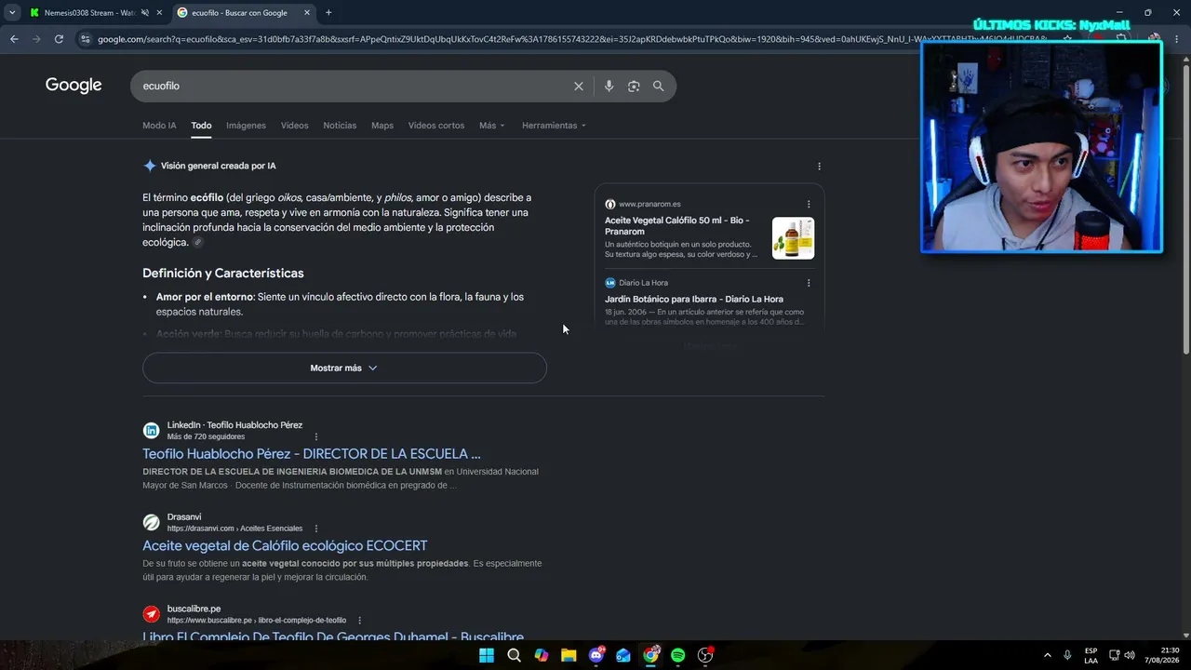The image size is (1191, 670).
Task: Open the tab search dropdown arrow
Action: coord(12,13)
